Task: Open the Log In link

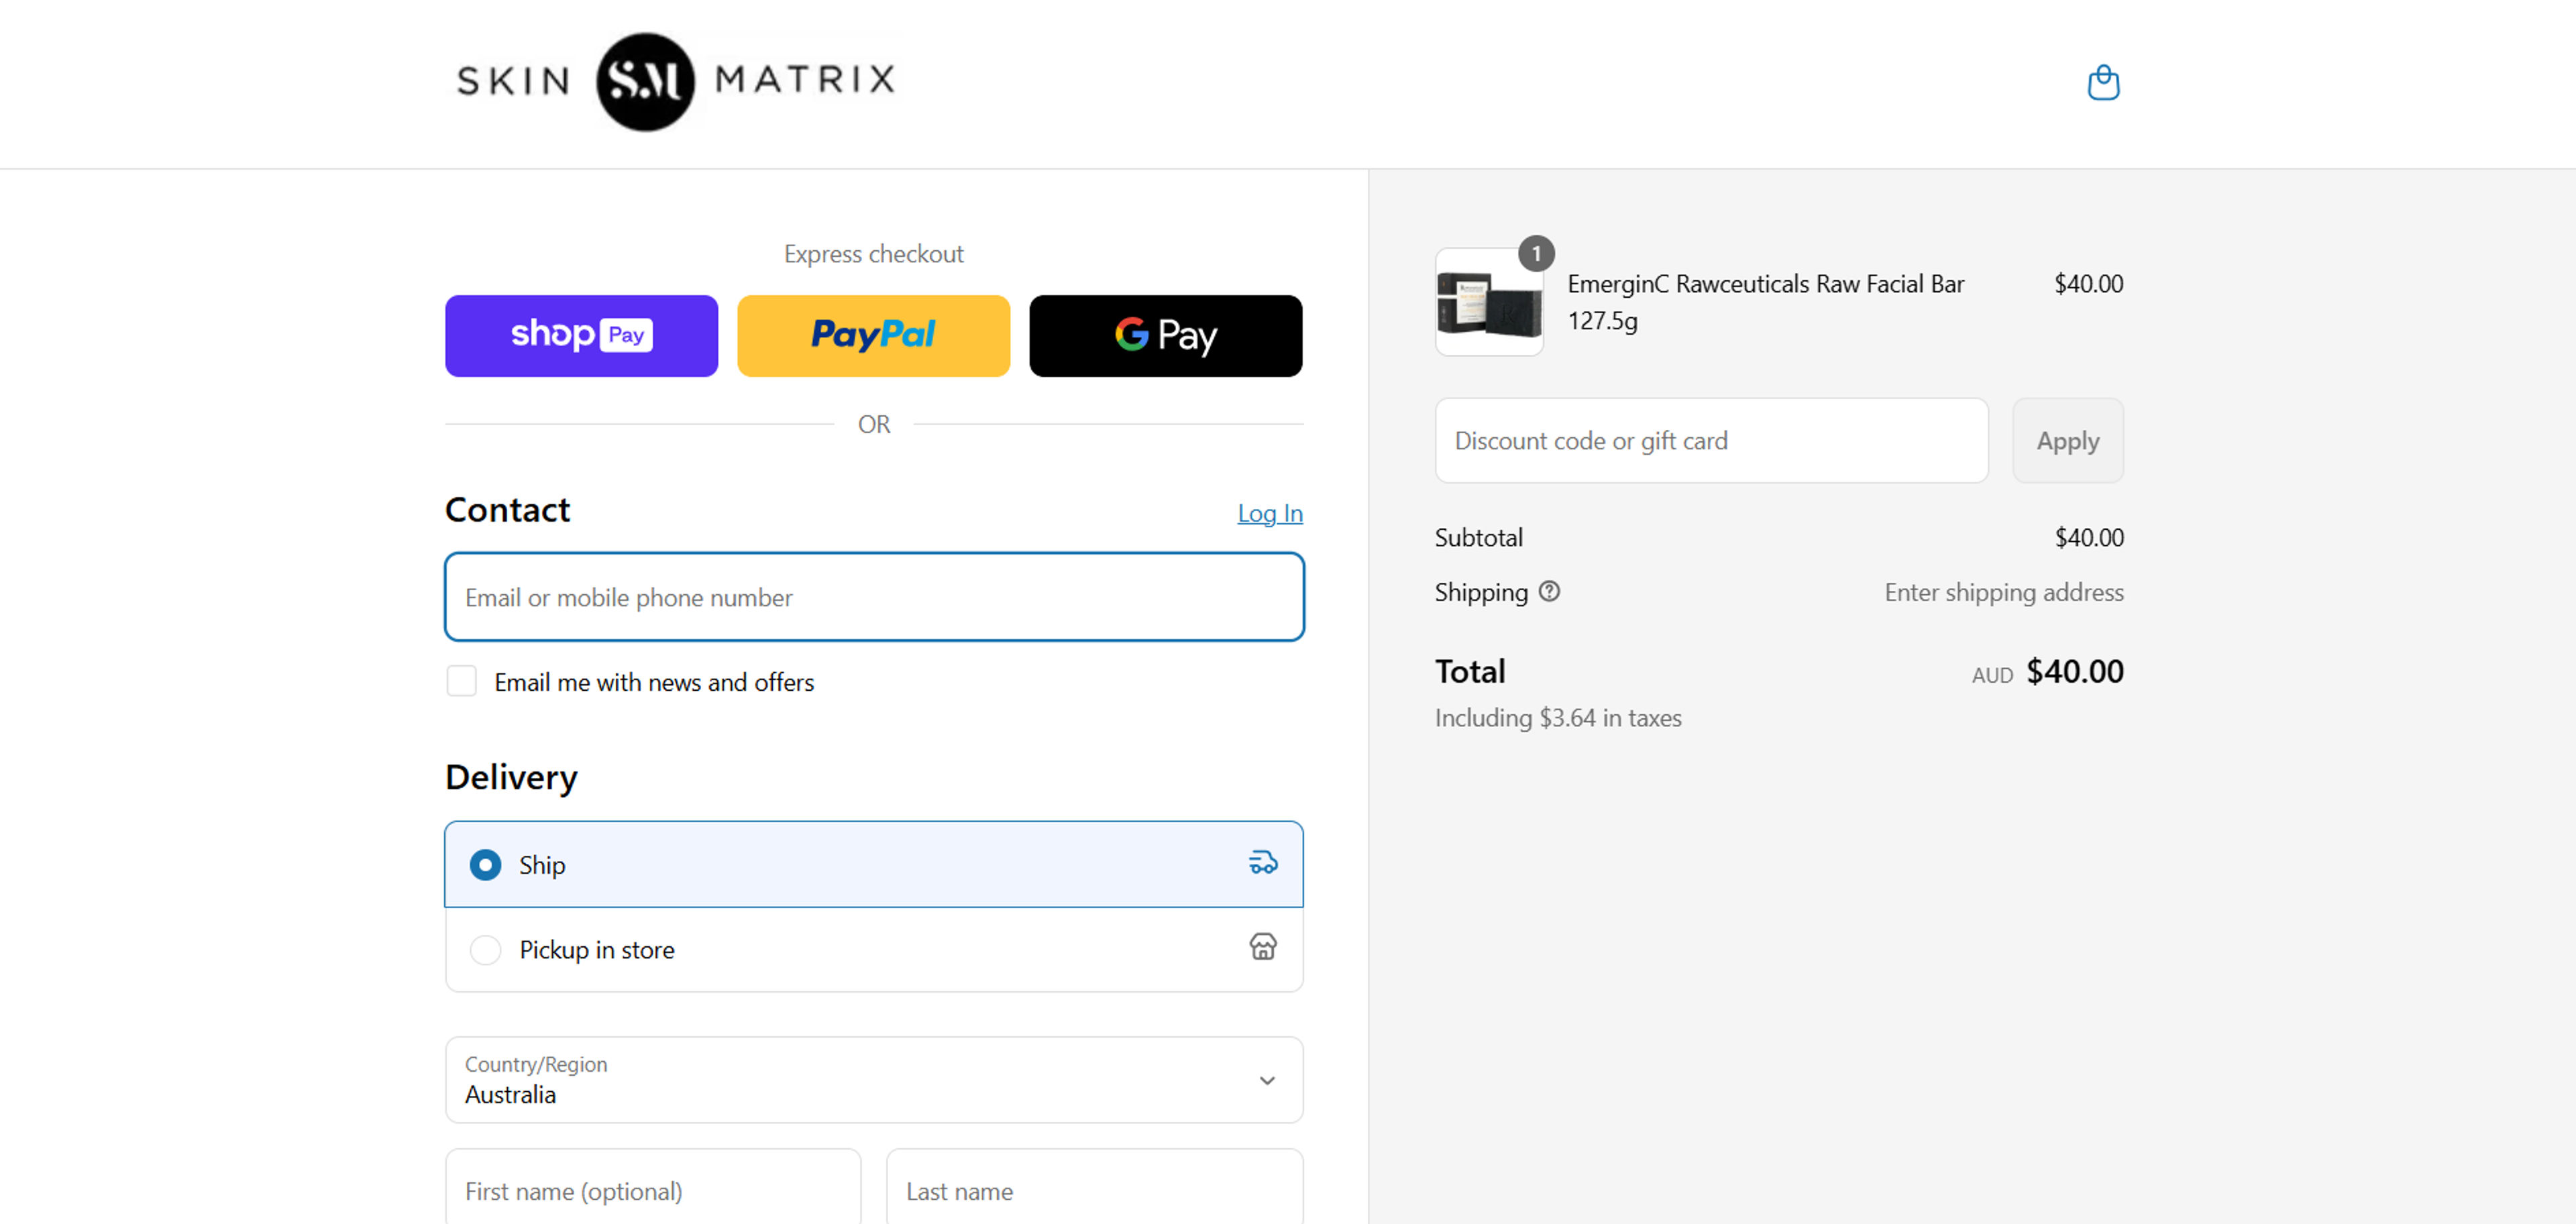Action: 1269,513
